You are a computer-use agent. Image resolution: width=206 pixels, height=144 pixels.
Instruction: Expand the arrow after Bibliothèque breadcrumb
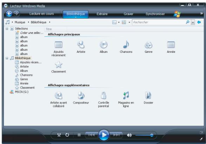pyautogui.click(x=50, y=22)
